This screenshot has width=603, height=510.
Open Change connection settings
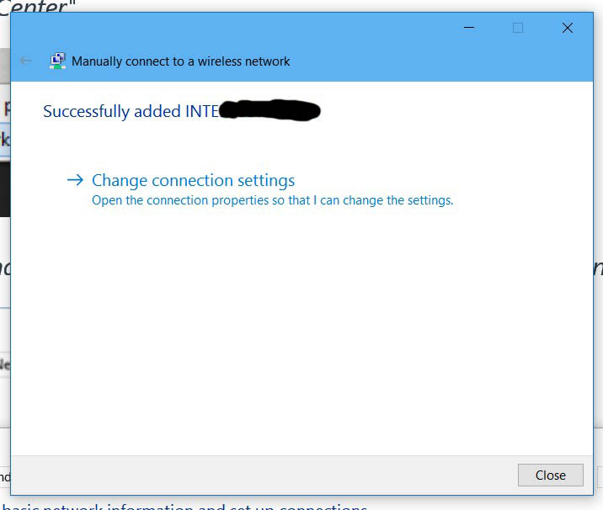pyautogui.click(x=193, y=180)
